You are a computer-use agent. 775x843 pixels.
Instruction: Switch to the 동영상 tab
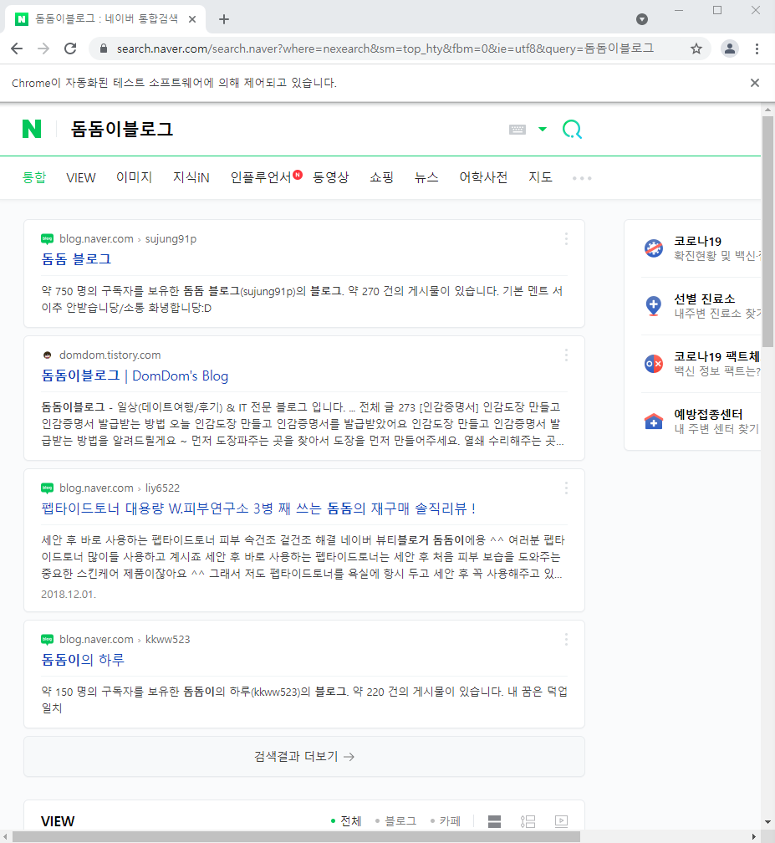coord(331,177)
